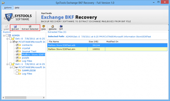Click the Journal Test folder icon
This screenshot has width=170, height=101.
20,51
